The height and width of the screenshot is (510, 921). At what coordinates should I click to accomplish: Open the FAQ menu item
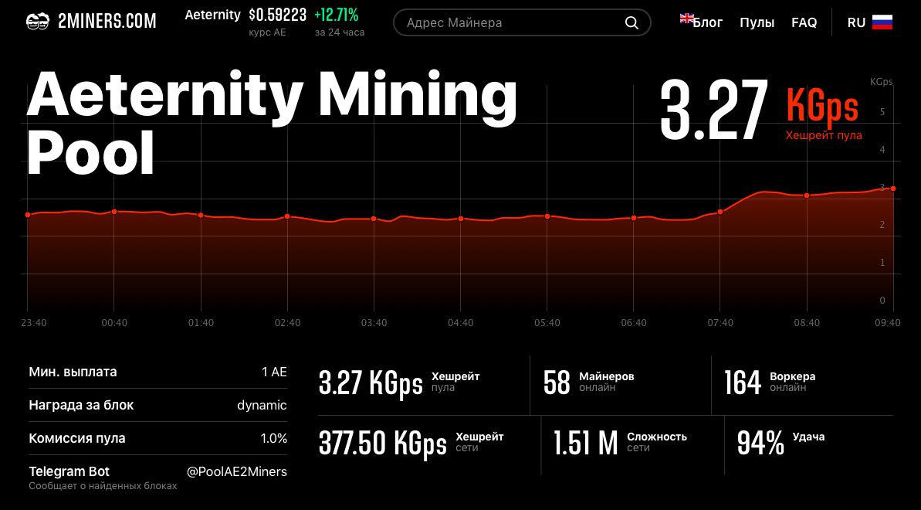click(804, 23)
